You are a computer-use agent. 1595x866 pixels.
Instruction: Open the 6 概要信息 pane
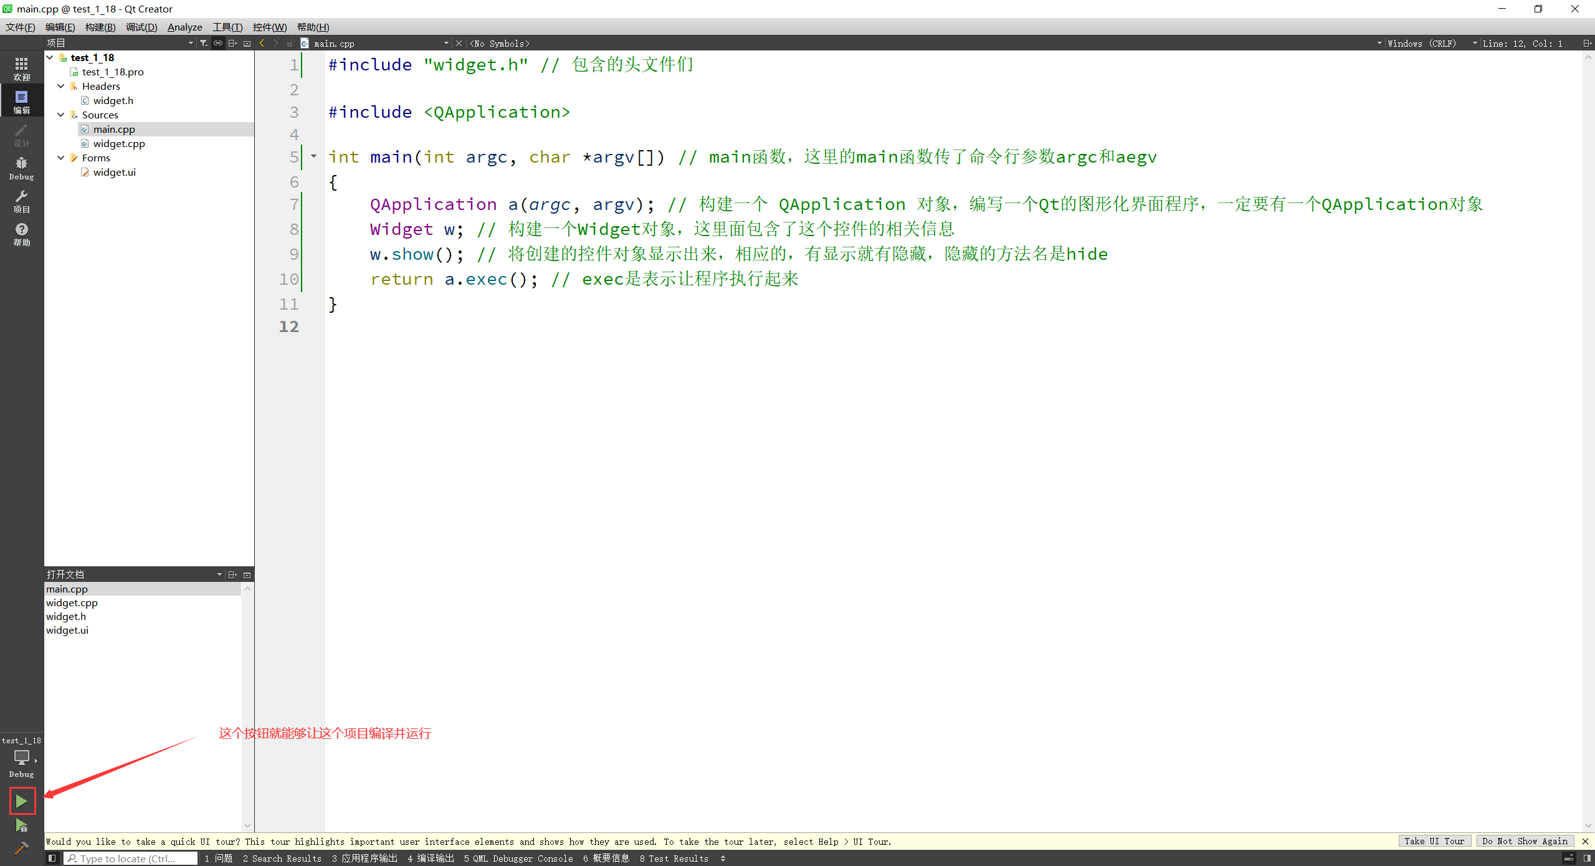click(606, 859)
